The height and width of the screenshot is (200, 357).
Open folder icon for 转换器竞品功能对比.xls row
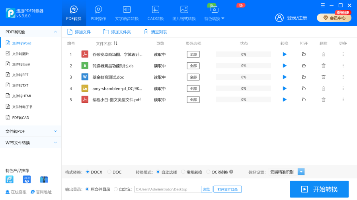tap(304, 65)
